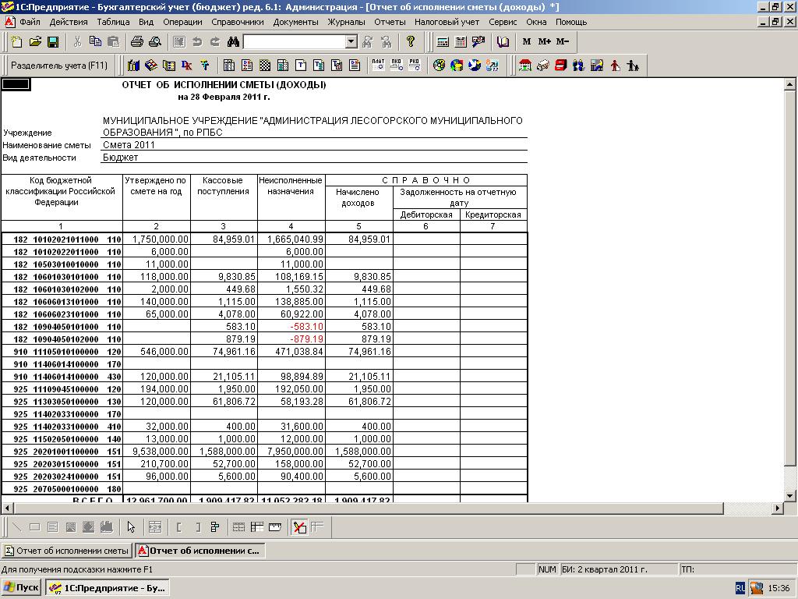
Task: Click the Print icon in toolbar
Action: pos(137,42)
